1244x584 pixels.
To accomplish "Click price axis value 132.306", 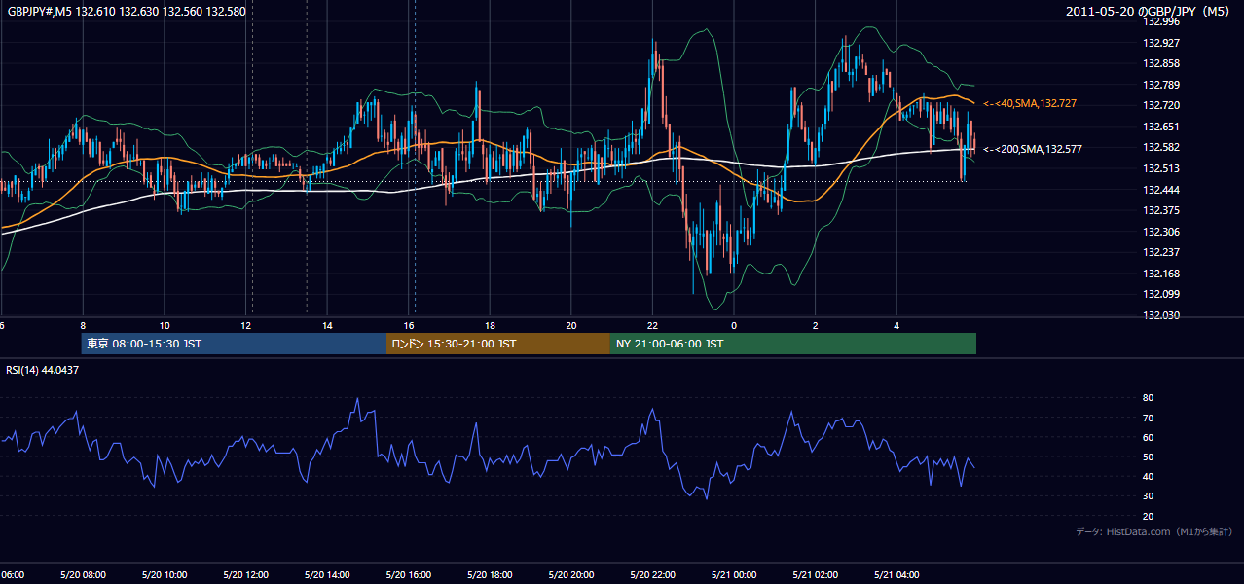I will pyautogui.click(x=1162, y=232).
